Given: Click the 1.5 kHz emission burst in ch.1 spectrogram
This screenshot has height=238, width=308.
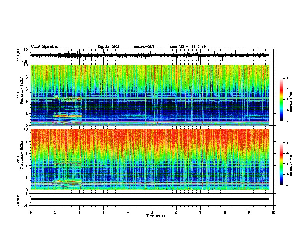Looking at the screenshot, I should pyautogui.click(x=67, y=115).
